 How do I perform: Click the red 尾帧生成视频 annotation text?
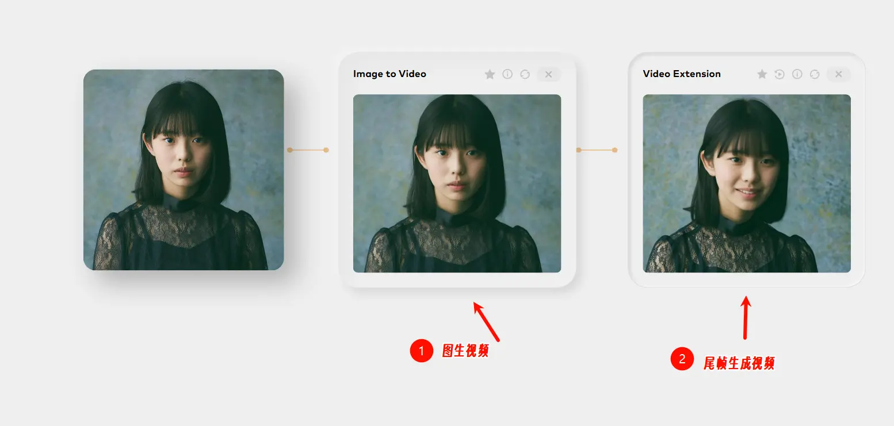coord(739,363)
